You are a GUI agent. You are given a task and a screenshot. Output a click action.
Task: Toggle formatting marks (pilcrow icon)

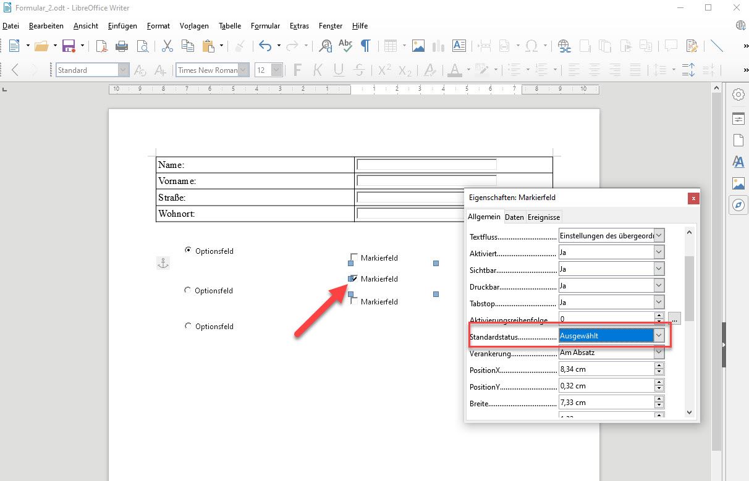pyautogui.click(x=366, y=46)
